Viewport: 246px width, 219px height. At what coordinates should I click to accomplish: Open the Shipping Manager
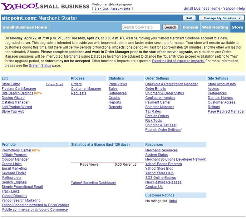(159, 107)
